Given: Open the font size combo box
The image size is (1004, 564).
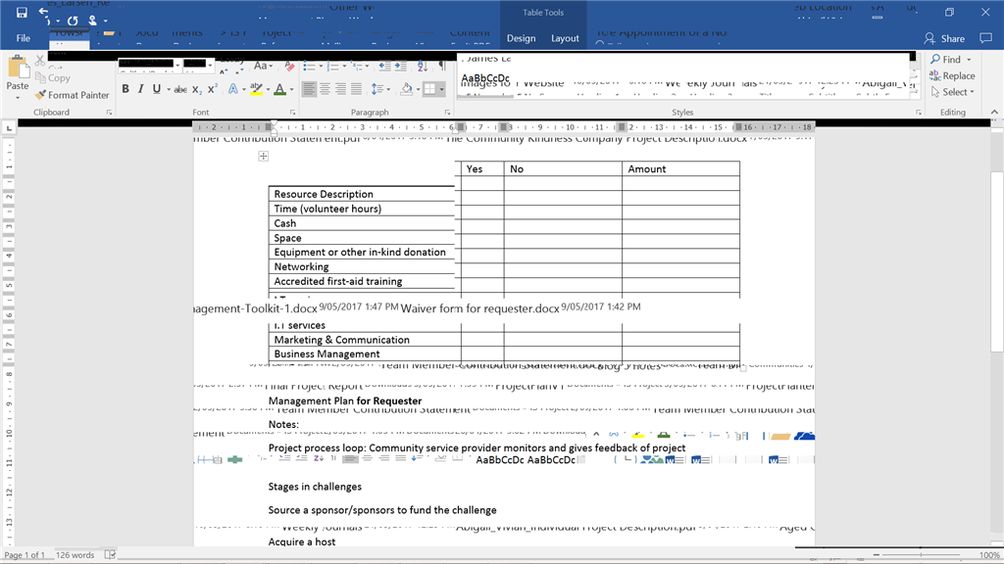Looking at the screenshot, I should click(x=198, y=64).
